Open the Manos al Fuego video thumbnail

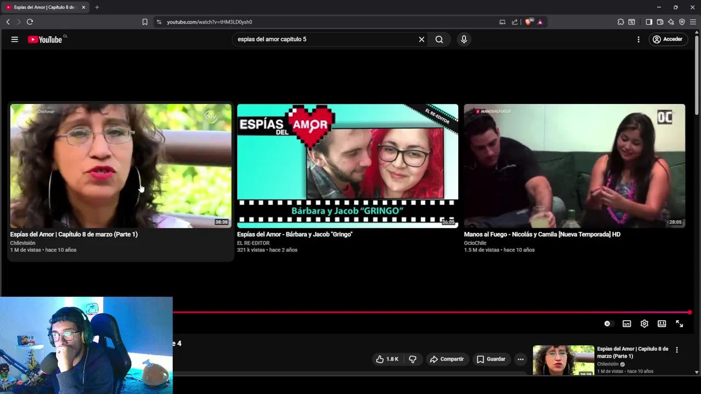pos(574,166)
